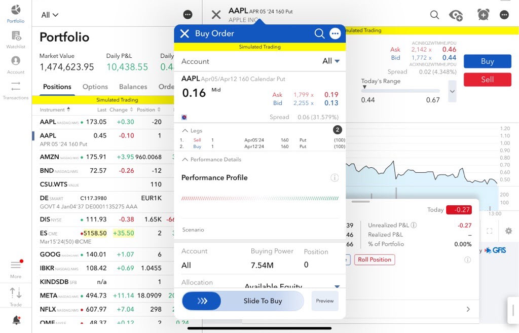Switch to the Balances tab
The height and width of the screenshot is (333, 519).
click(x=133, y=87)
